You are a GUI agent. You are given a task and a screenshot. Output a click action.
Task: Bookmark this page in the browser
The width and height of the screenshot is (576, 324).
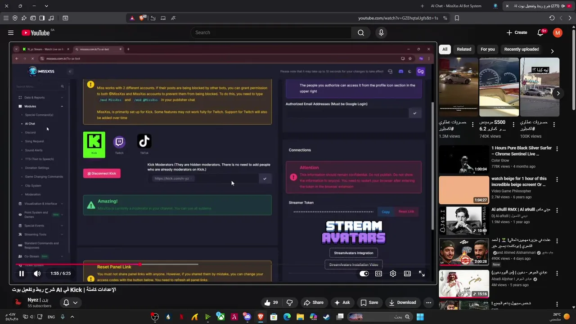(x=457, y=18)
